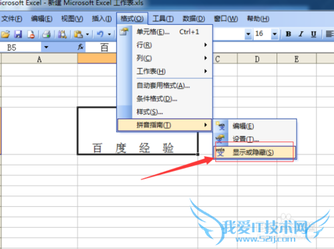The image size is (334, 249).
Task: Click the align left icon
Action: [329, 34]
